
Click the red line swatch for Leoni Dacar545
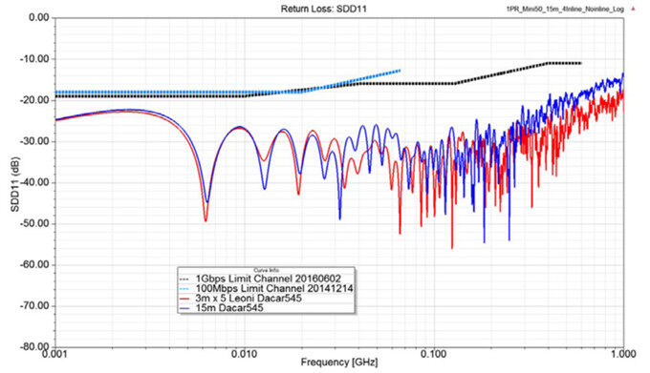pyautogui.click(x=184, y=299)
